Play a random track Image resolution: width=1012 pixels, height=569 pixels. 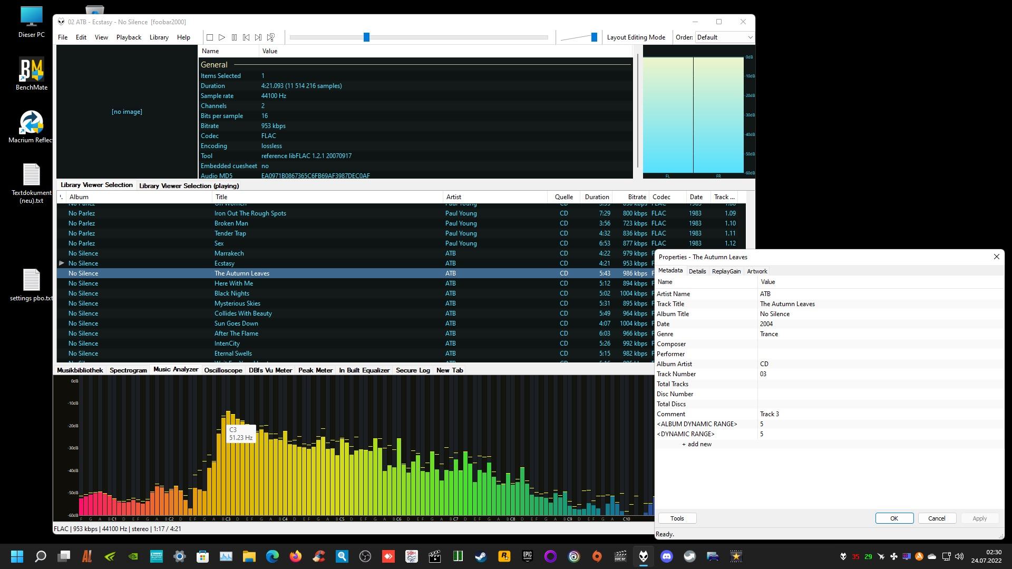point(271,37)
